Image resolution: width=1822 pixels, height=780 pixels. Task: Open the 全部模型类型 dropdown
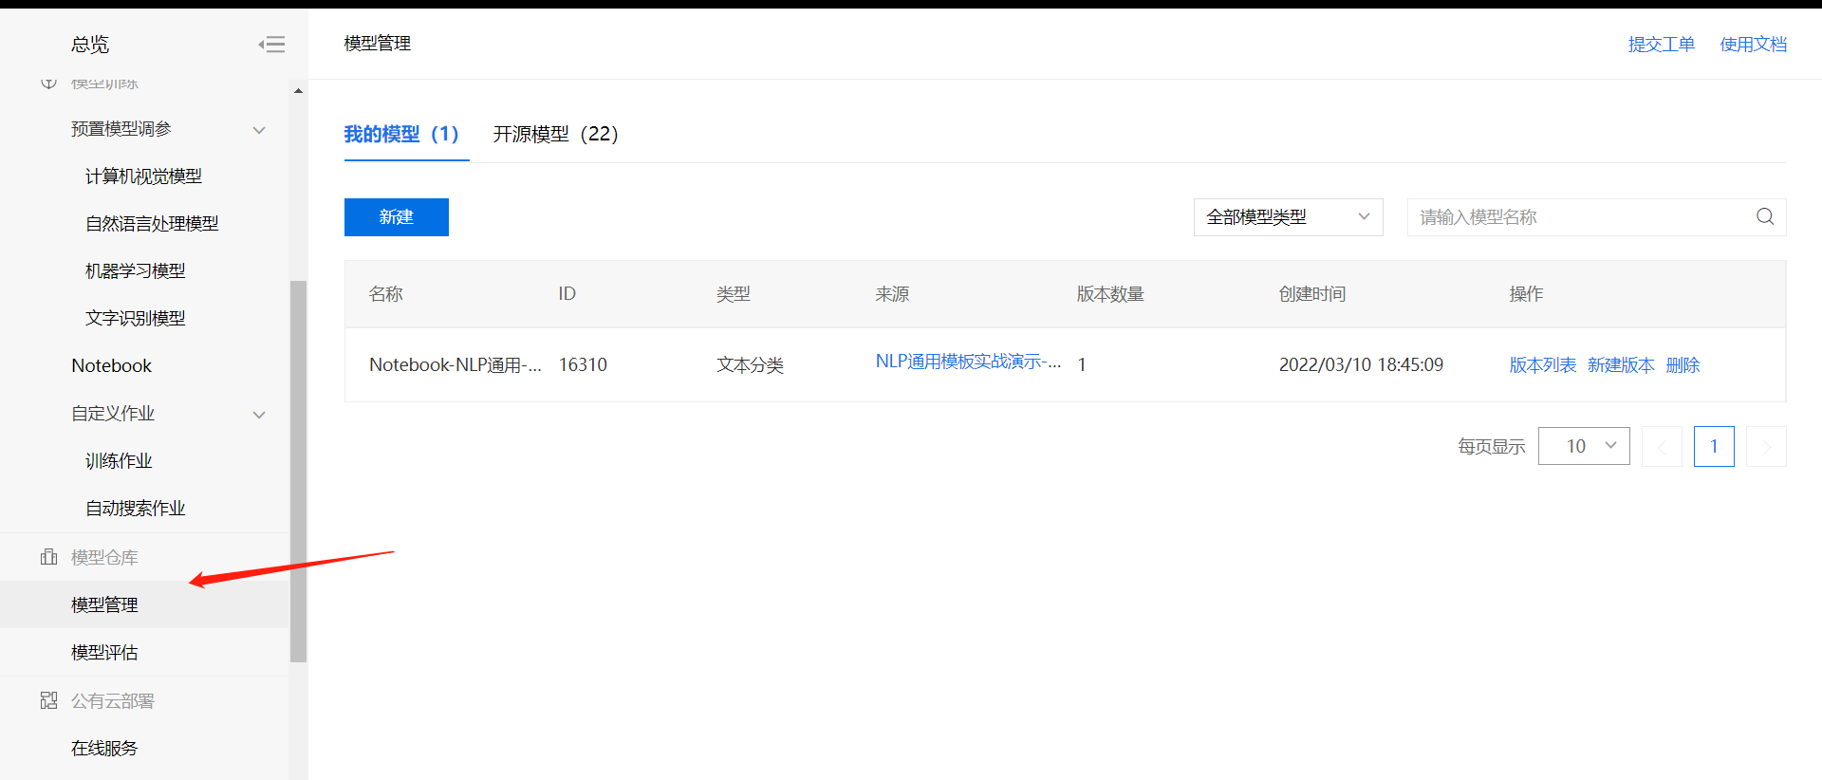1288,217
